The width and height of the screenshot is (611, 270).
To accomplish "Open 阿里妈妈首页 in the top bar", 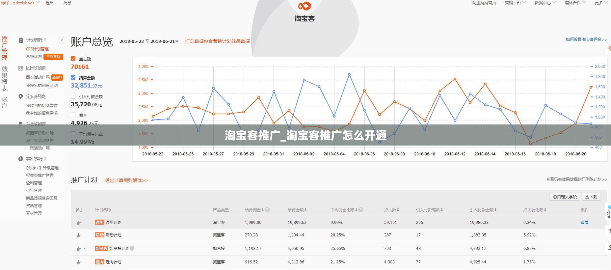I will click(x=484, y=3).
